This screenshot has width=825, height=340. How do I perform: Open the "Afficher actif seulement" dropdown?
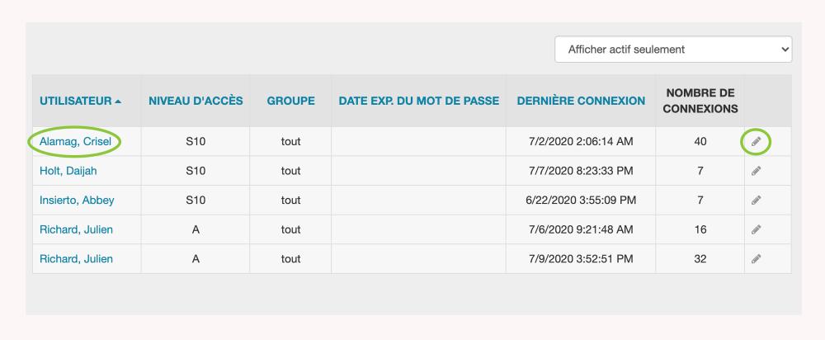pyautogui.click(x=673, y=50)
